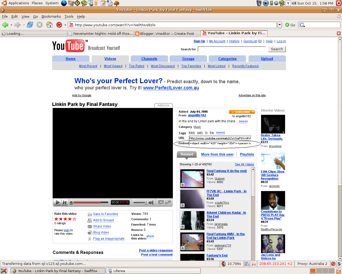342x274 pixels.
Task: Open More from this user tab
Action: pos(217,154)
